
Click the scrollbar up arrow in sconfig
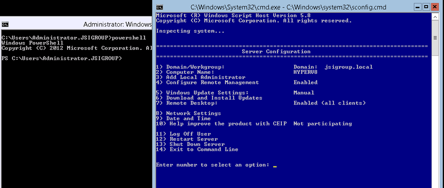pyautogui.click(x=435, y=17)
